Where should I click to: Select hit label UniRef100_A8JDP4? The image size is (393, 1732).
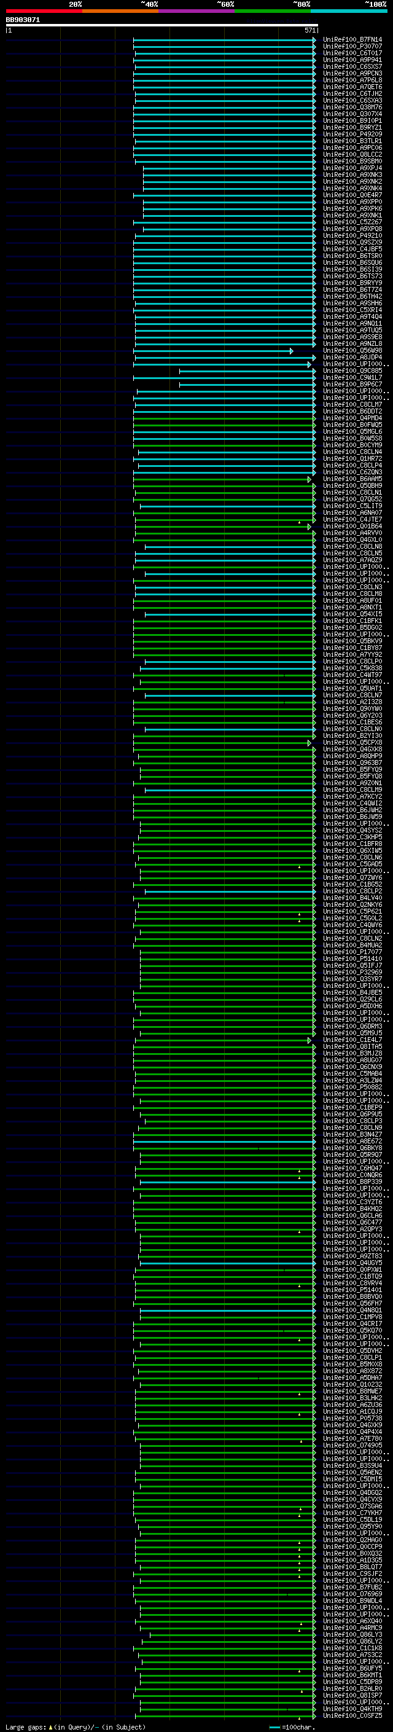[352, 357]
